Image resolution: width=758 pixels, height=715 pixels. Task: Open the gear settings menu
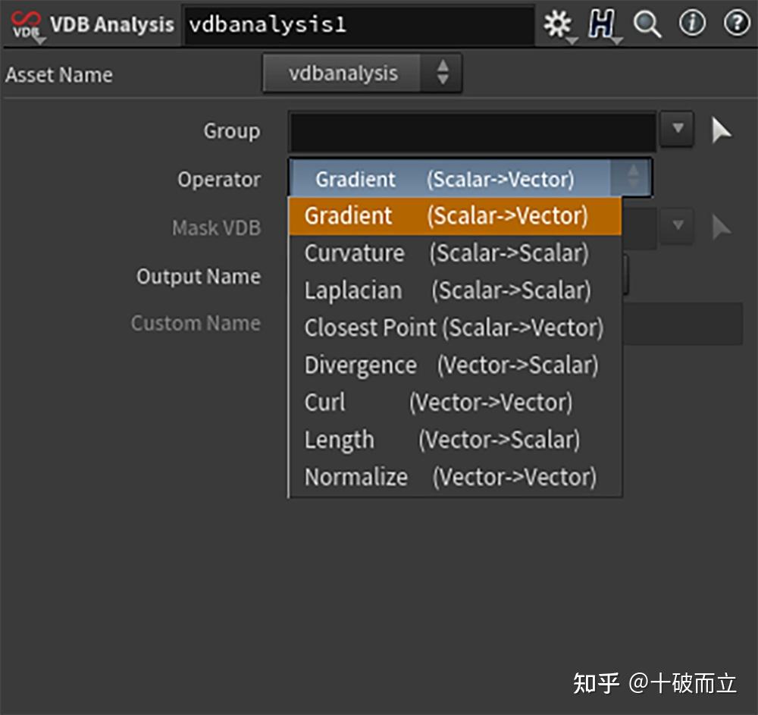pyautogui.click(x=558, y=23)
